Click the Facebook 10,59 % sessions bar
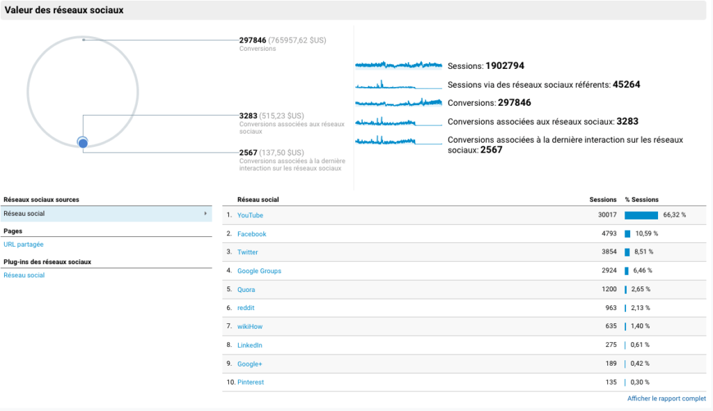The image size is (713, 411). (627, 234)
